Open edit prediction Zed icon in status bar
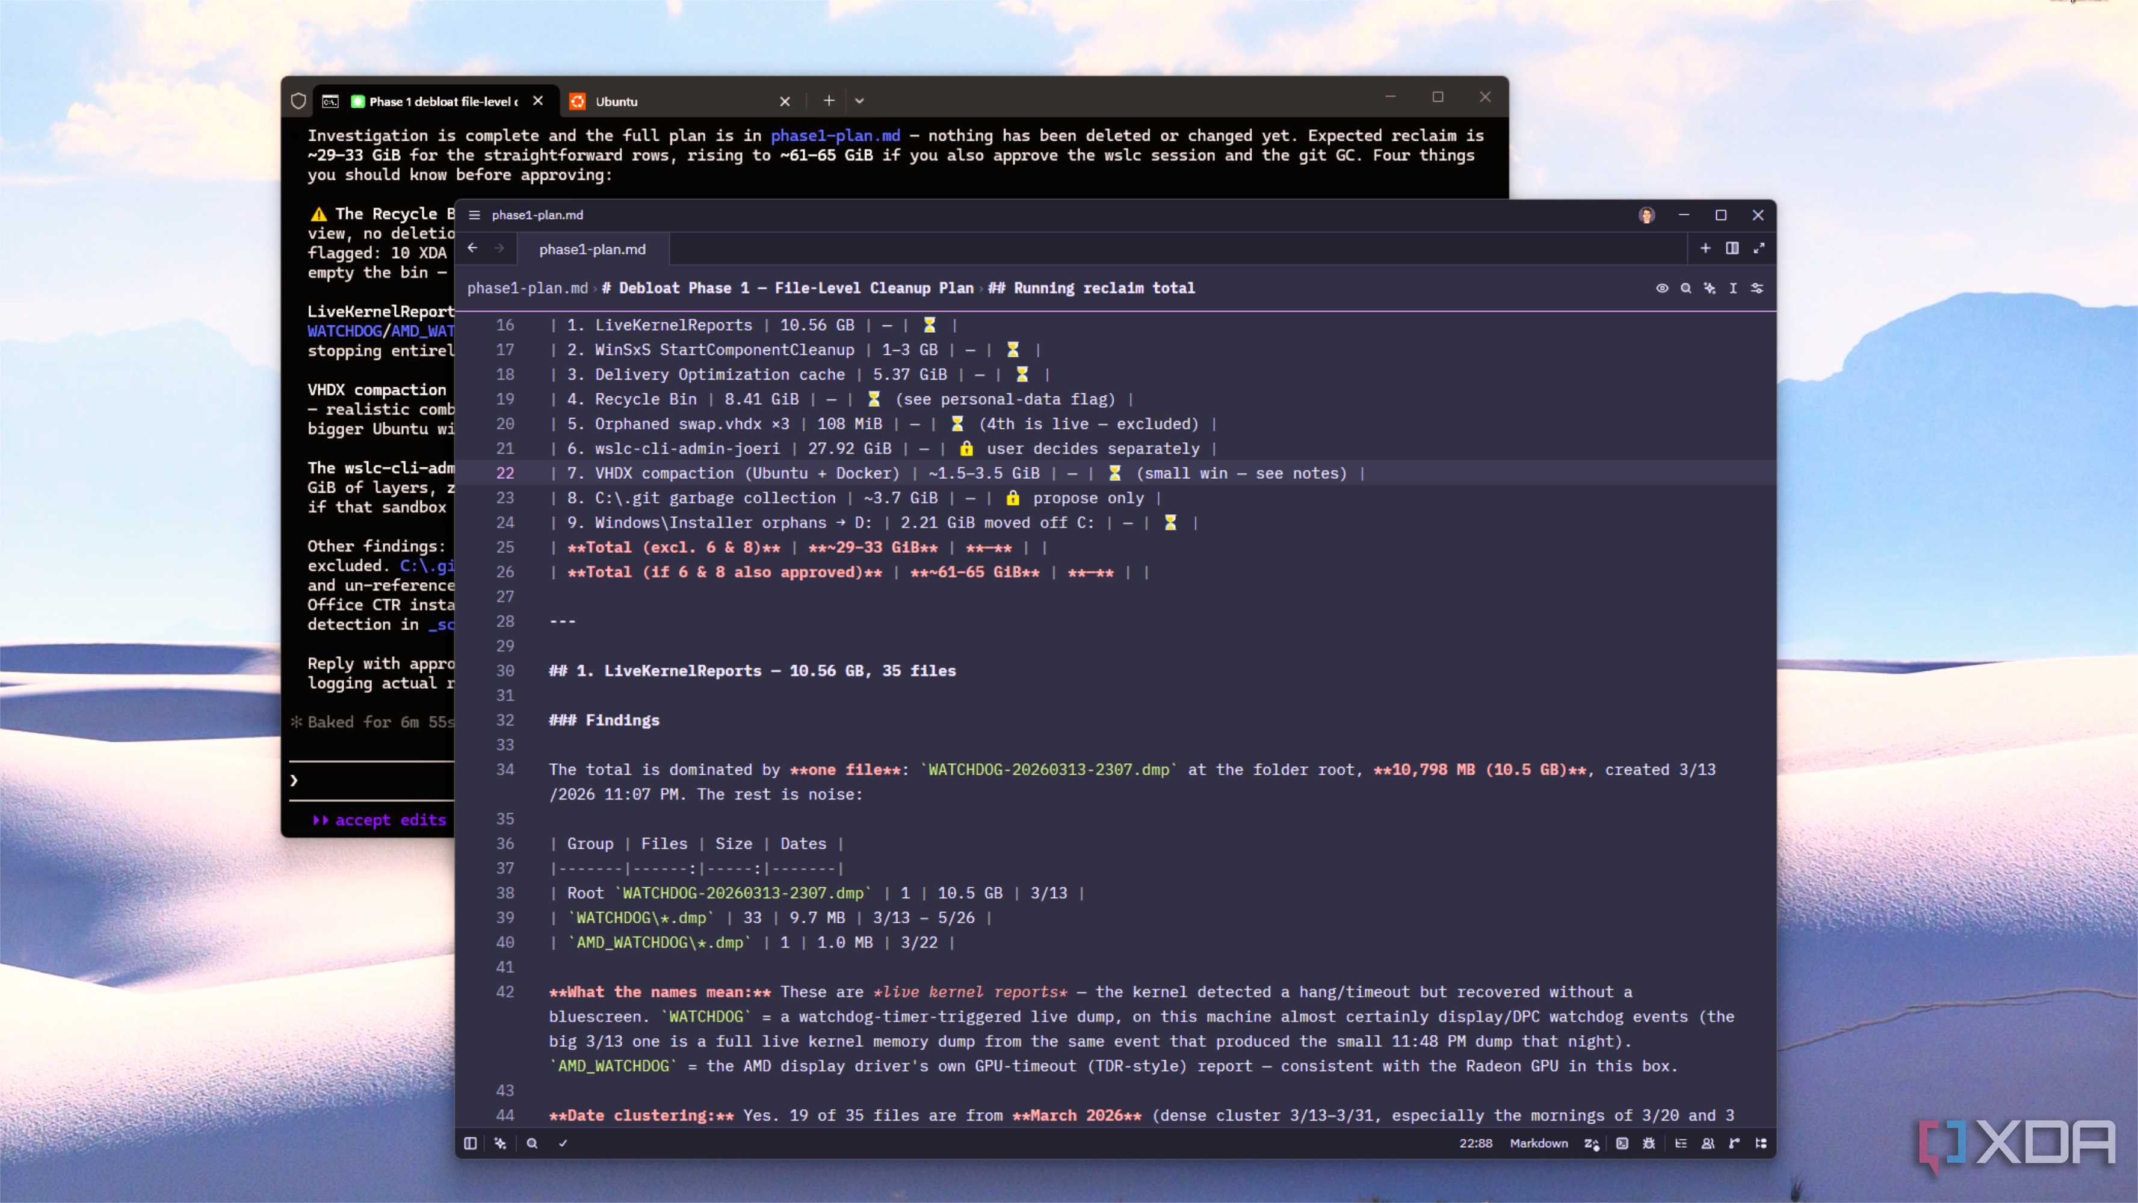Viewport: 2138px width, 1203px height. (1591, 1144)
